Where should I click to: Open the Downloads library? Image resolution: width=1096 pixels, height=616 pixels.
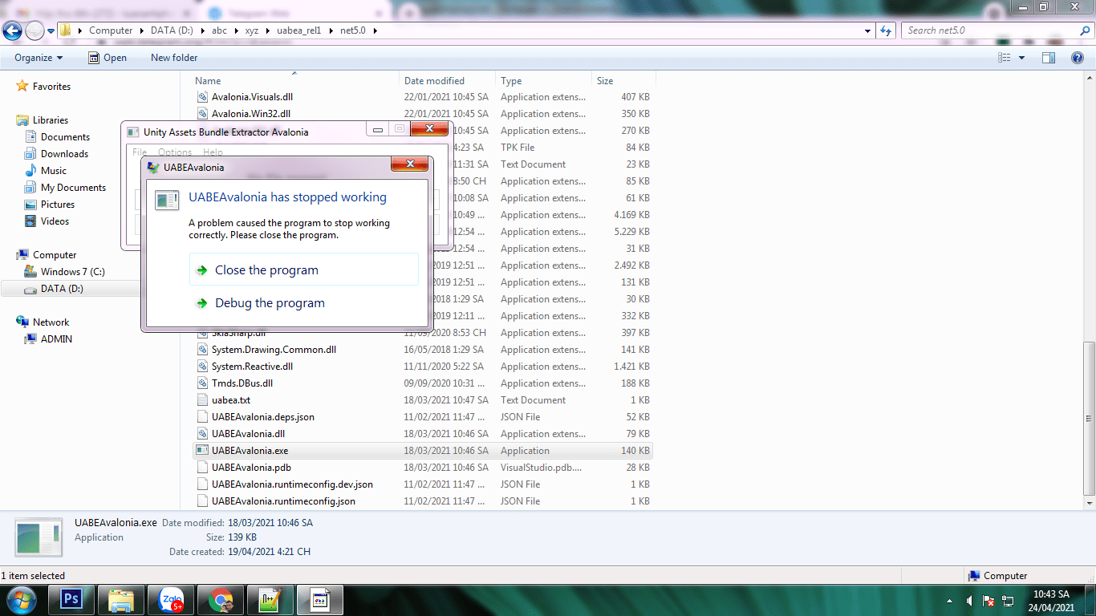click(64, 154)
